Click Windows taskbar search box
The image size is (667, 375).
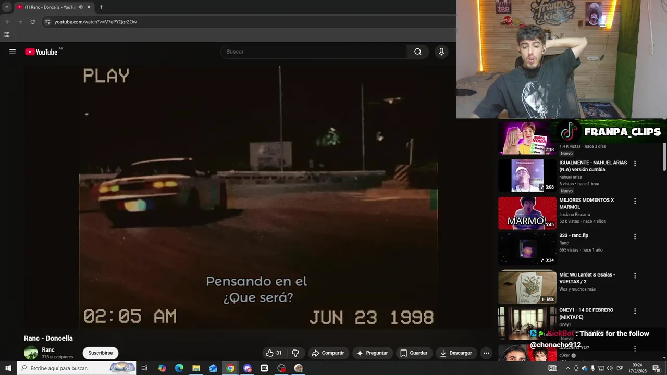coord(76,368)
